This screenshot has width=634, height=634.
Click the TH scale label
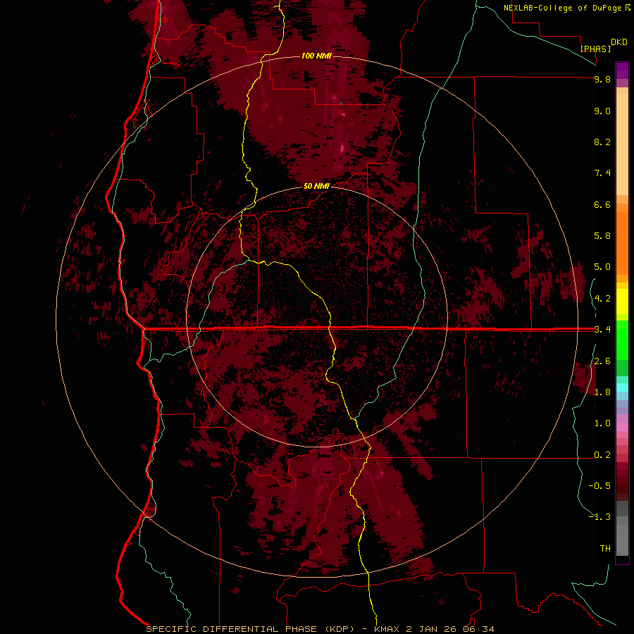[x=605, y=549]
